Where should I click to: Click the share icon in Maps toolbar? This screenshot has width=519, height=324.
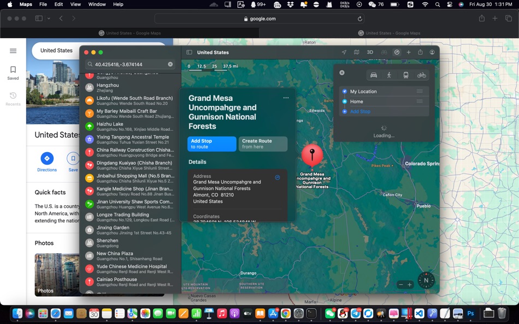pyautogui.click(x=420, y=52)
